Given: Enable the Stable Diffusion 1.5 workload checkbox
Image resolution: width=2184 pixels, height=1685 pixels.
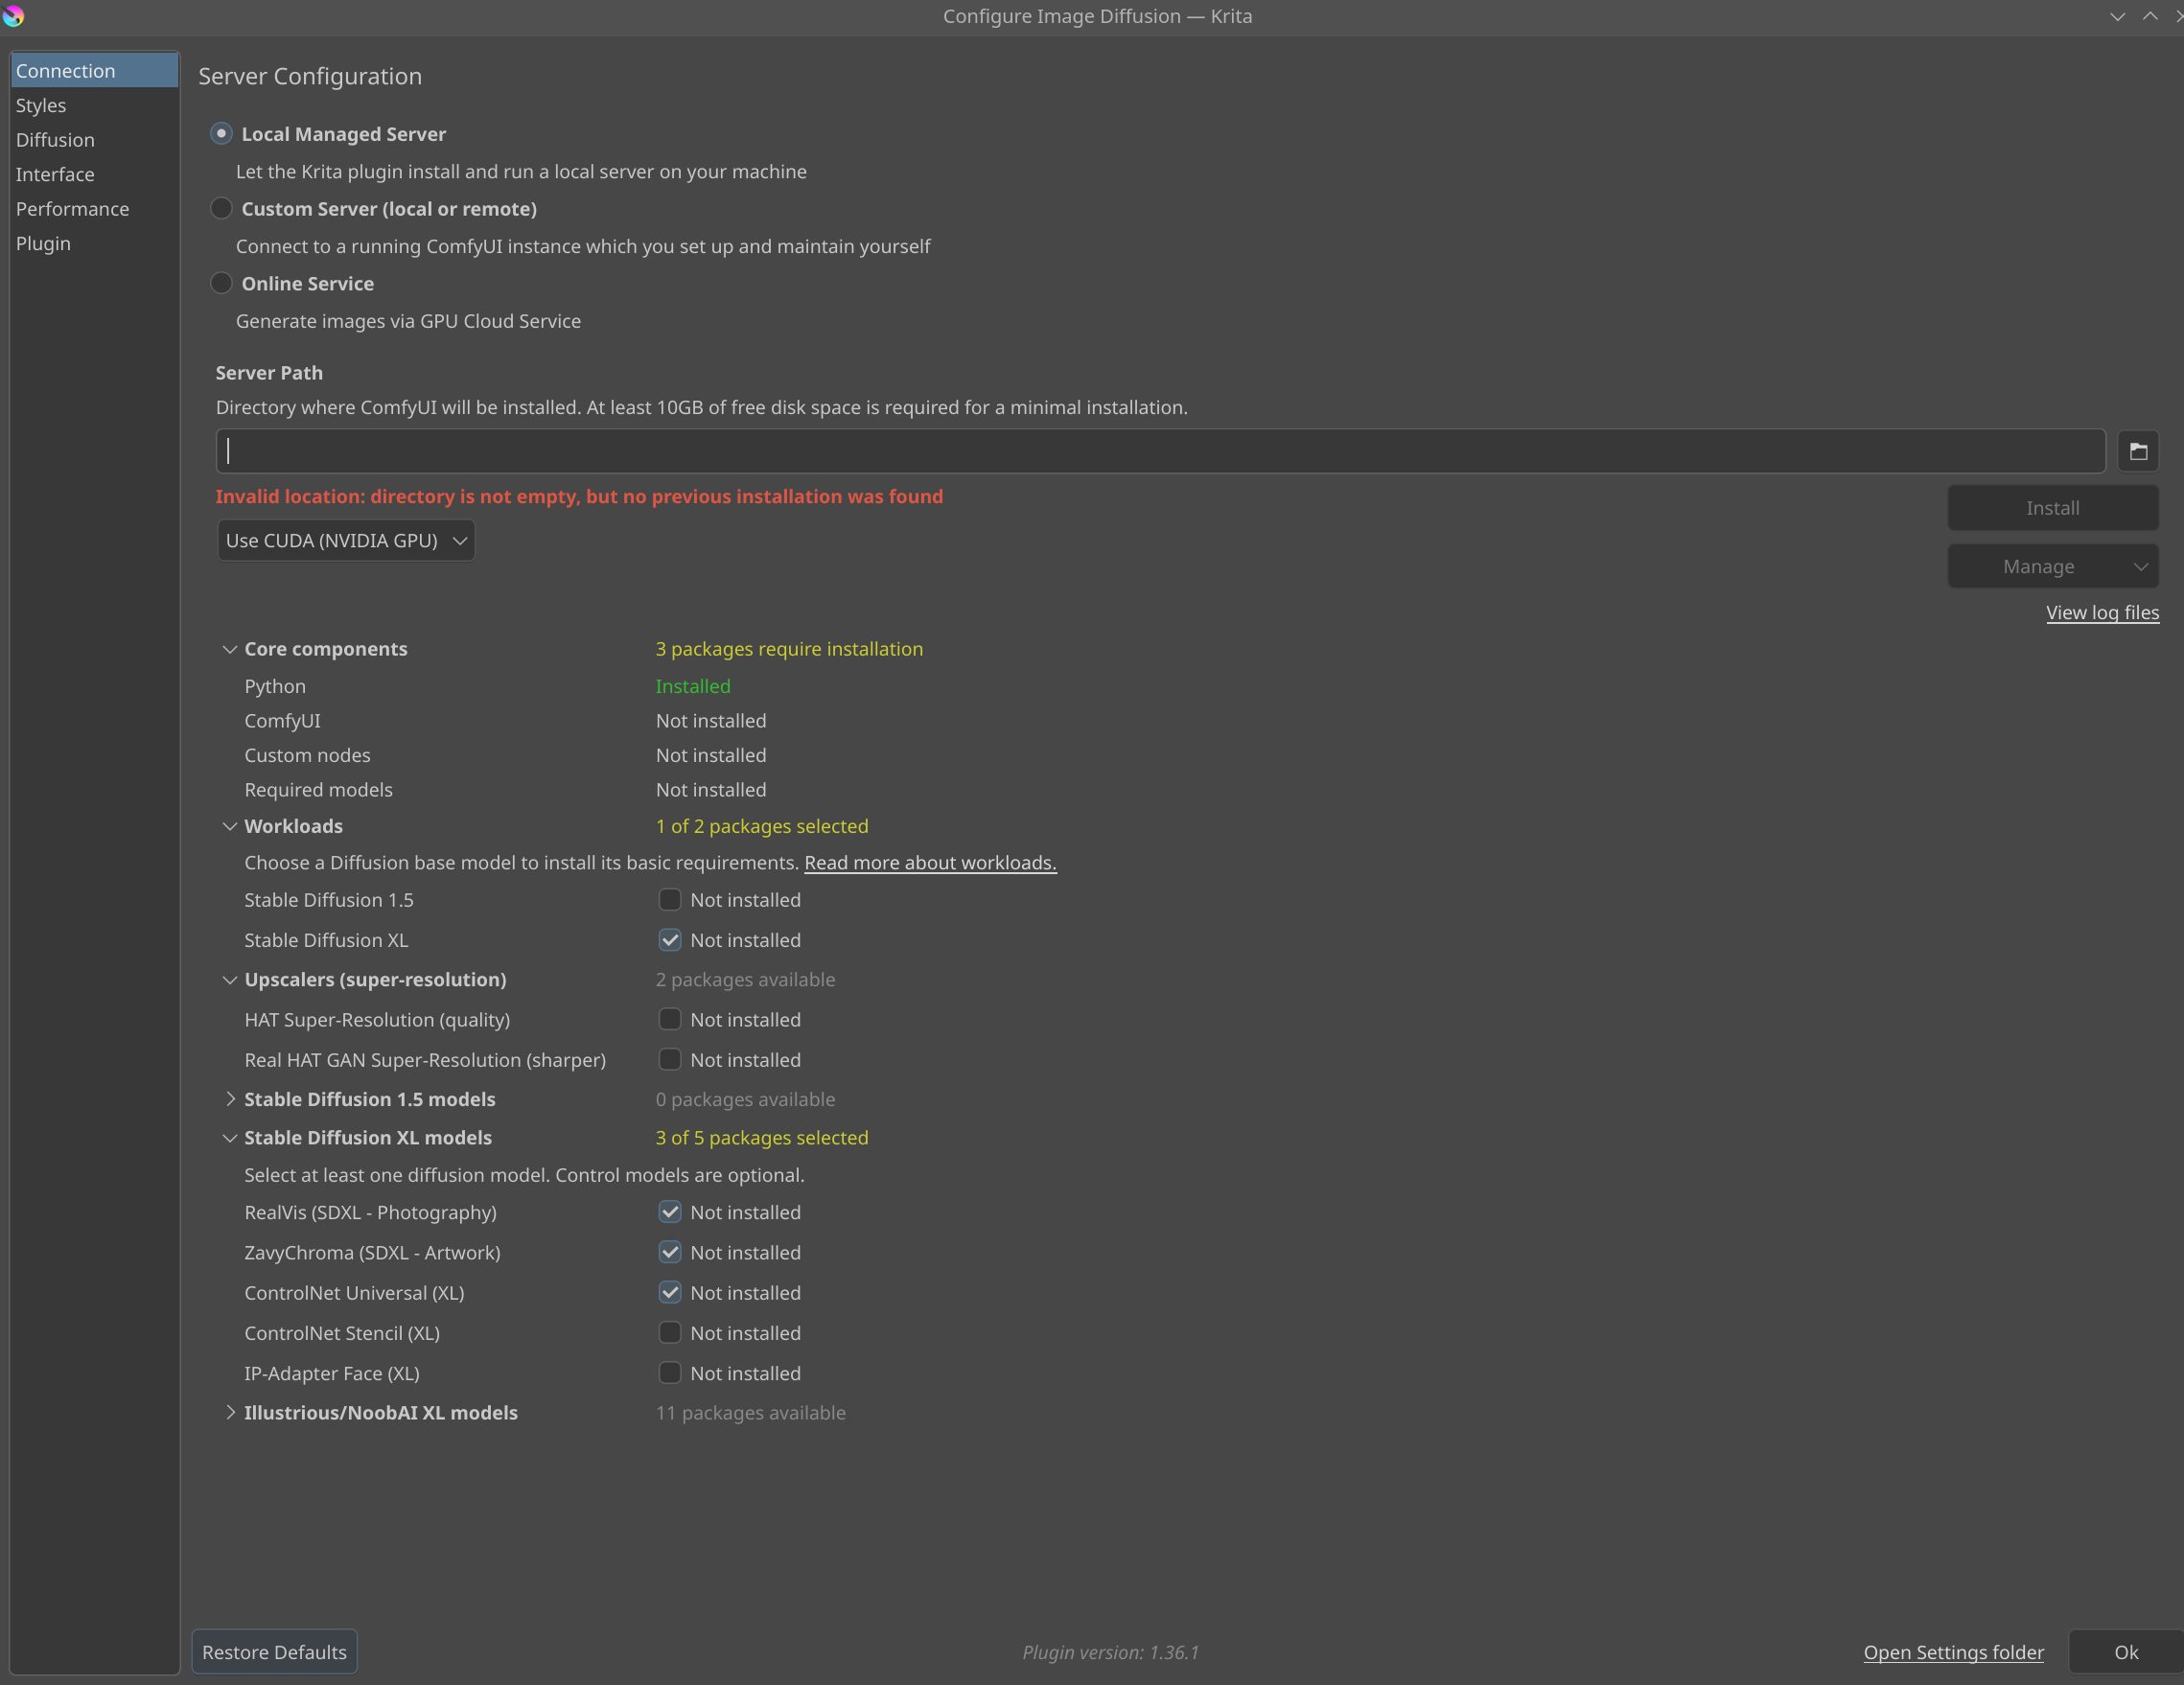Looking at the screenshot, I should [670, 900].
